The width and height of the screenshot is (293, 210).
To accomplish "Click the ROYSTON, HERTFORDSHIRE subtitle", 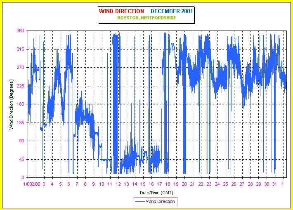I will point(146,18).
